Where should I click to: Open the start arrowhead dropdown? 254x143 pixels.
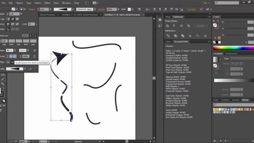click(x=15, y=50)
